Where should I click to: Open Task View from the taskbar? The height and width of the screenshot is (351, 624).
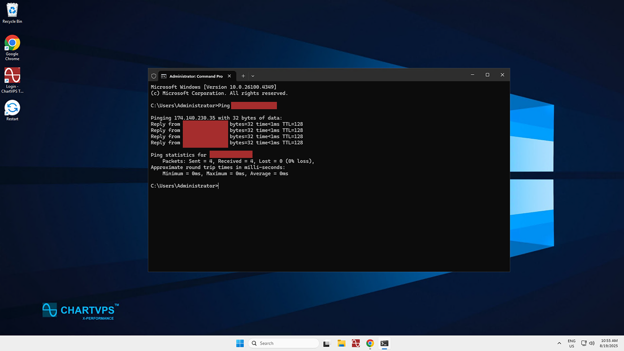327,343
